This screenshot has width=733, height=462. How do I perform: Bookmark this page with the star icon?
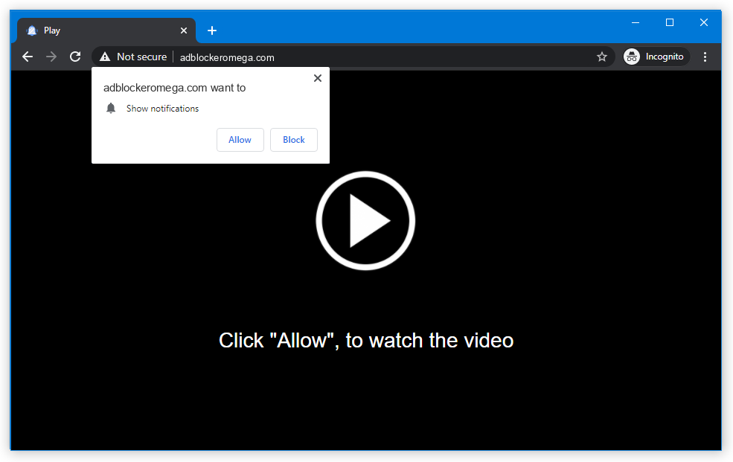point(602,57)
